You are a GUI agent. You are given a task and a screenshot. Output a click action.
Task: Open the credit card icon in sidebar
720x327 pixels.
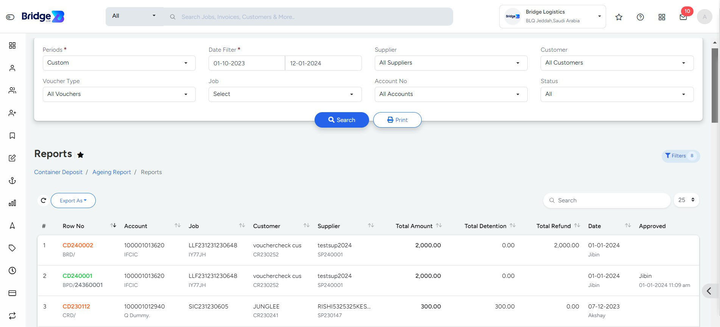pos(12,293)
